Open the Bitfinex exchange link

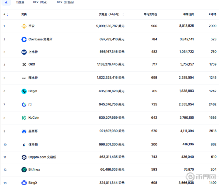pos(34,169)
